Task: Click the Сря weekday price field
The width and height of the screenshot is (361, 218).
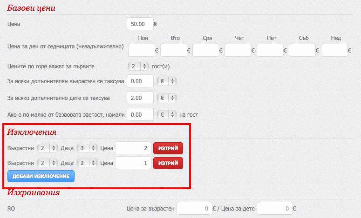Action: pos(206,50)
